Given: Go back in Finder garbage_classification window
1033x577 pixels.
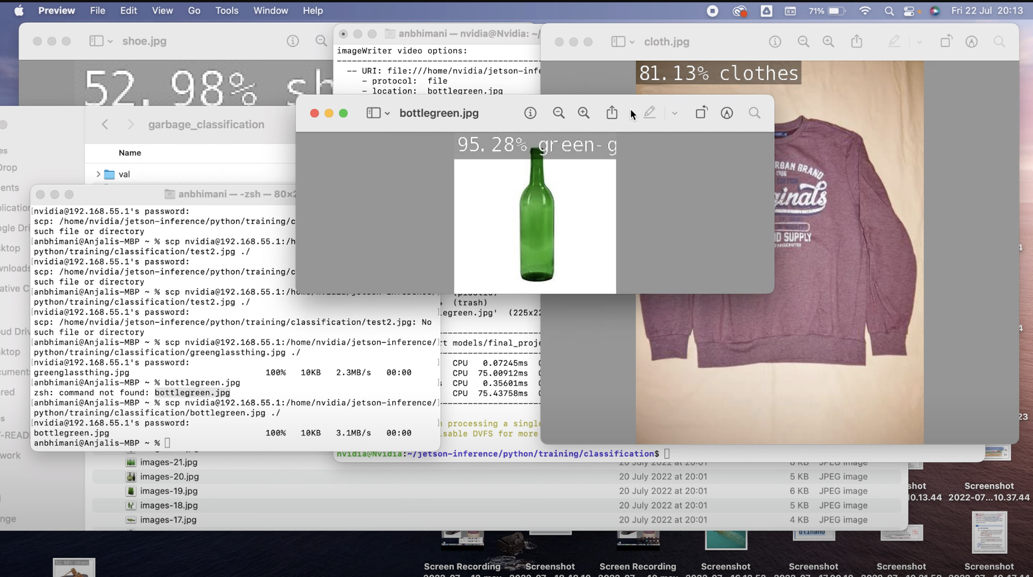Looking at the screenshot, I should coord(105,124).
